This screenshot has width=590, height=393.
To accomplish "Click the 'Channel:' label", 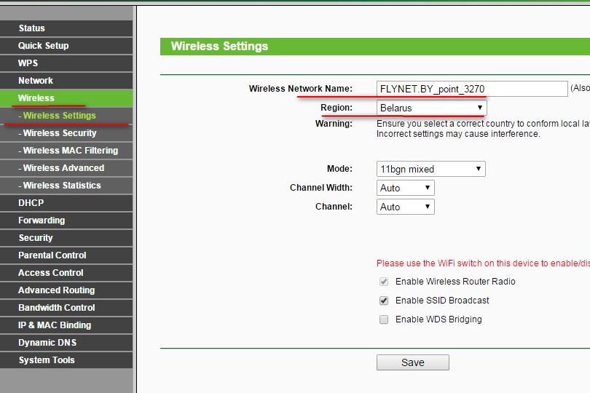I will (x=334, y=207).
